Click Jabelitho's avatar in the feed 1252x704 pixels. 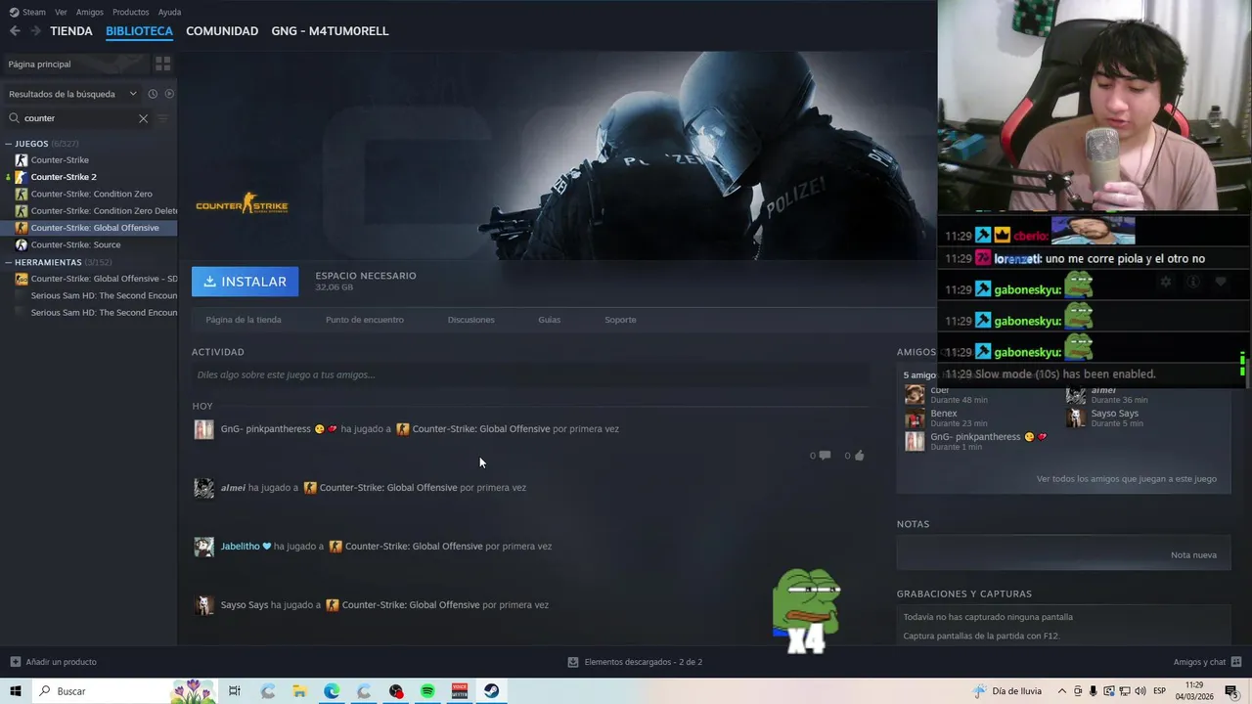tap(203, 547)
